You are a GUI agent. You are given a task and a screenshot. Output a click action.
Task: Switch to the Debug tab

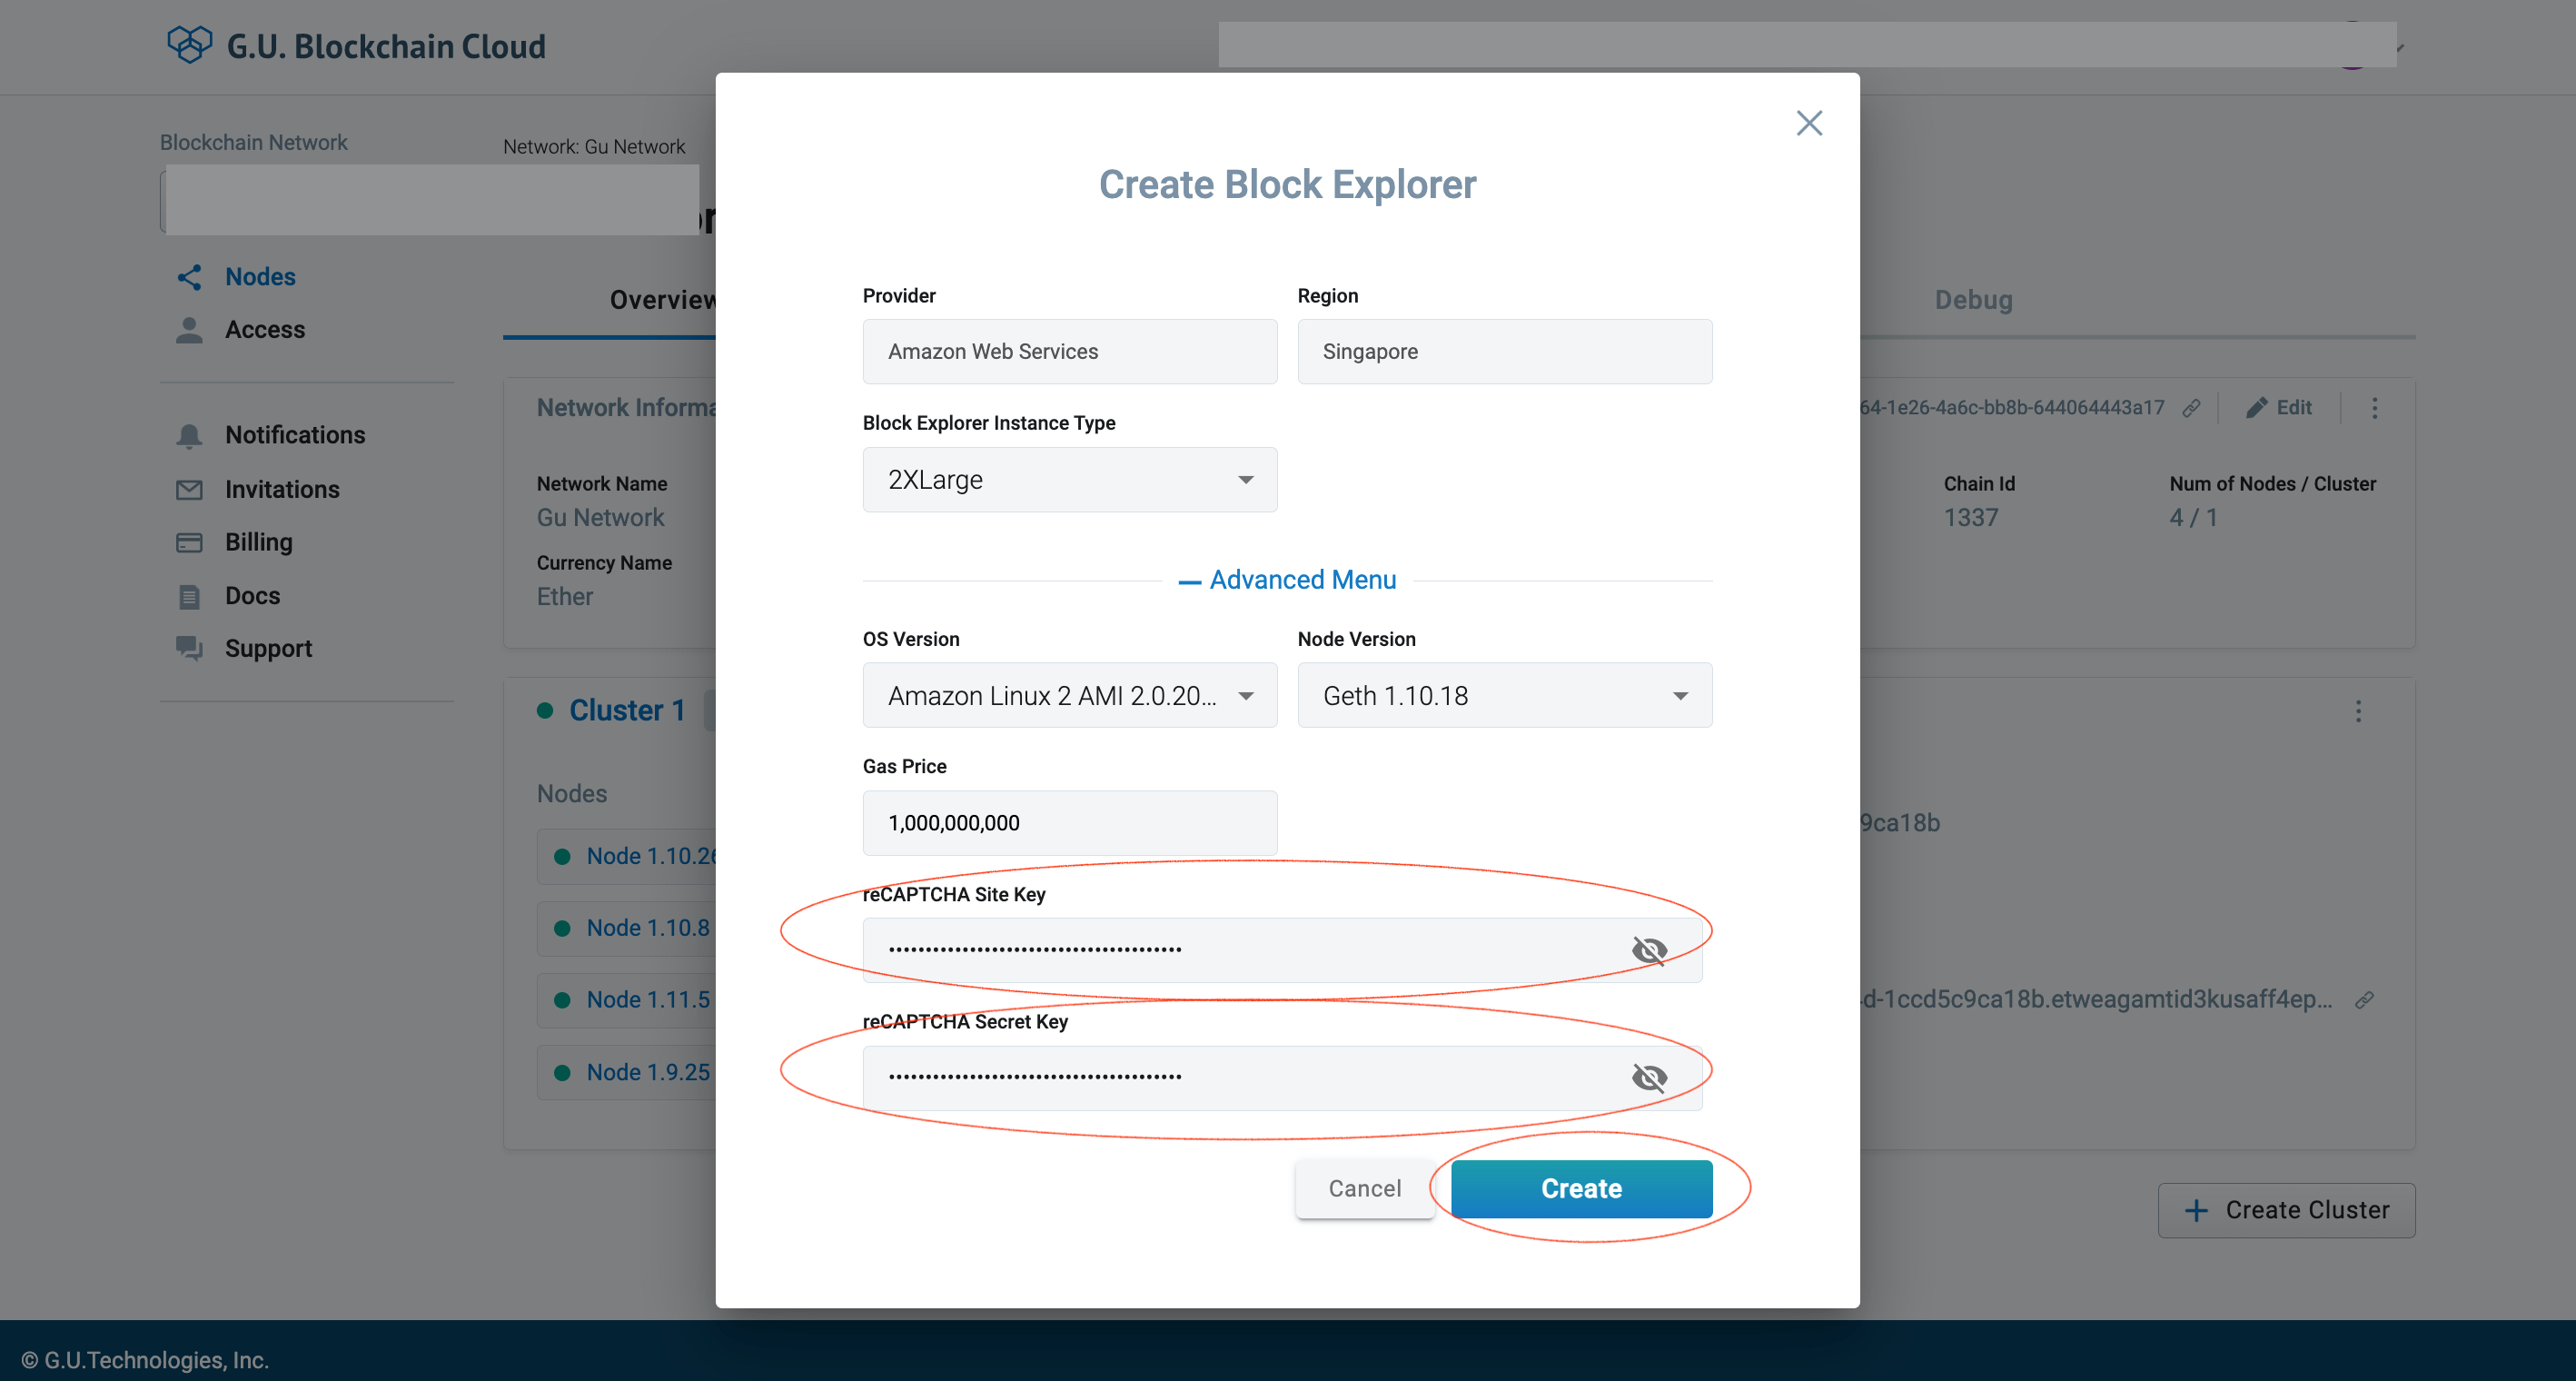click(1974, 300)
